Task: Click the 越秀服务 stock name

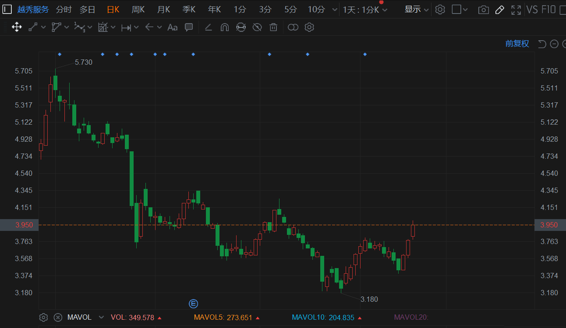Action: pos(33,10)
